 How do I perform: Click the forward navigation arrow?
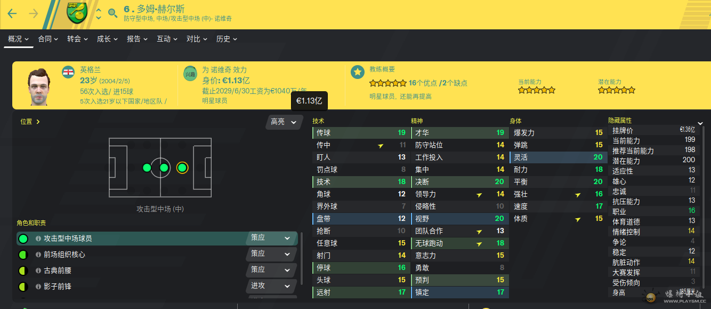tap(34, 13)
